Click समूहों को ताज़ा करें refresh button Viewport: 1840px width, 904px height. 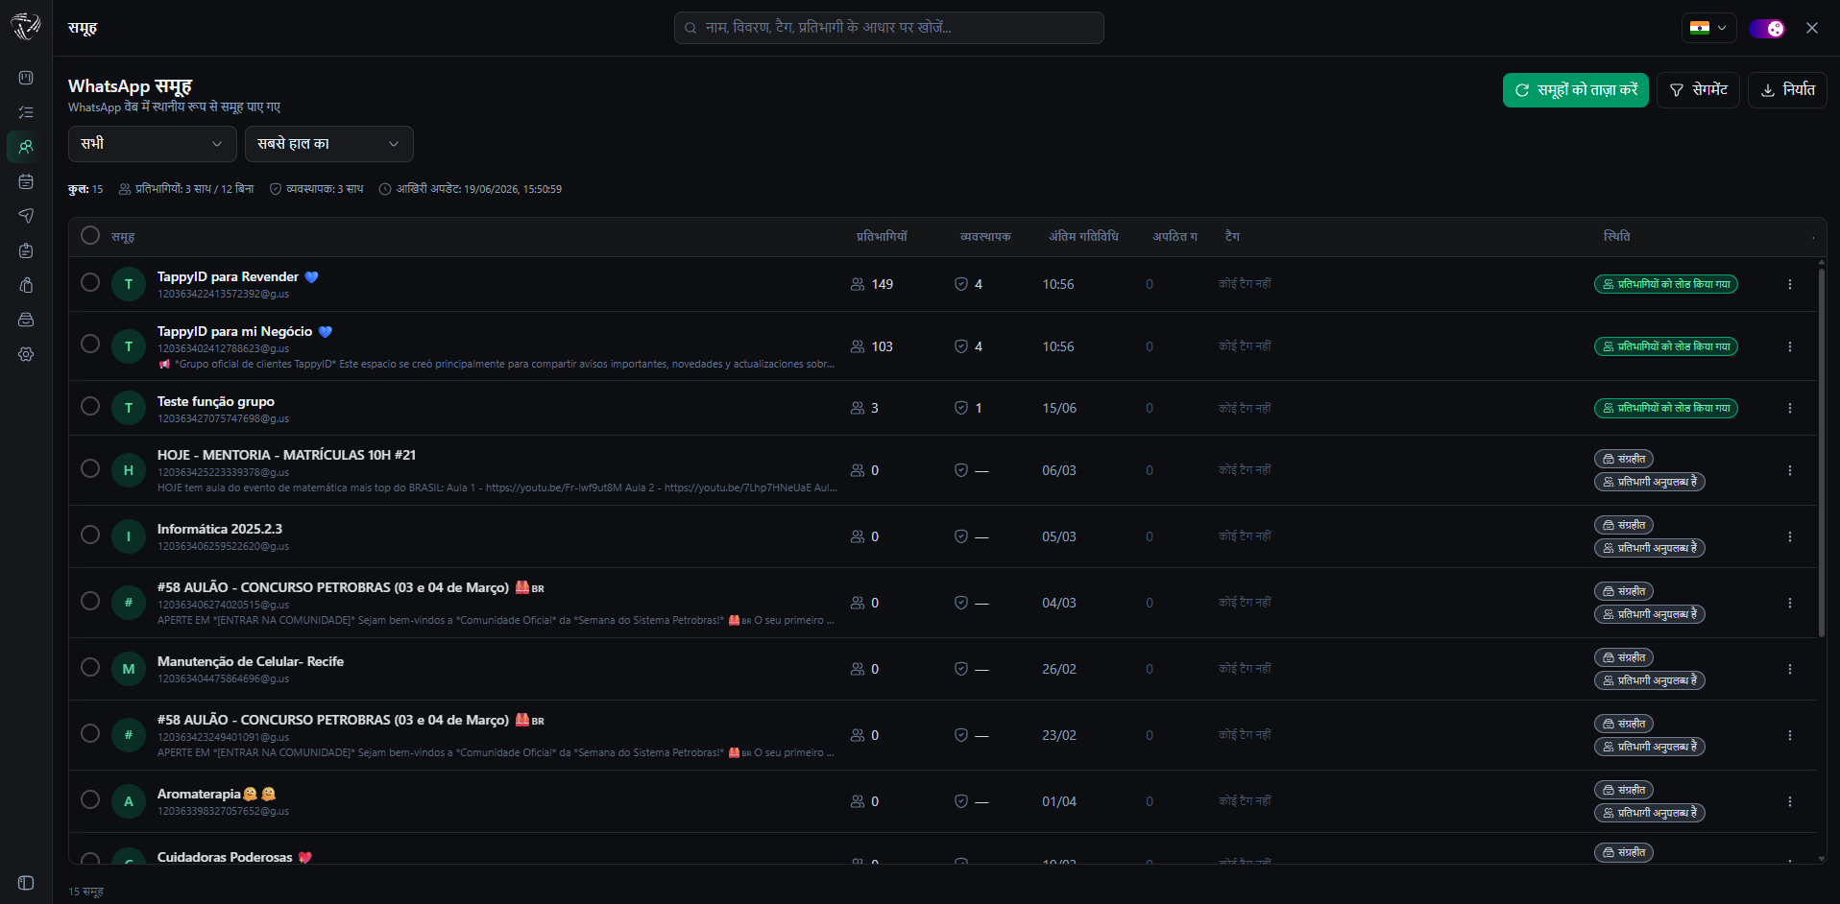(1576, 90)
